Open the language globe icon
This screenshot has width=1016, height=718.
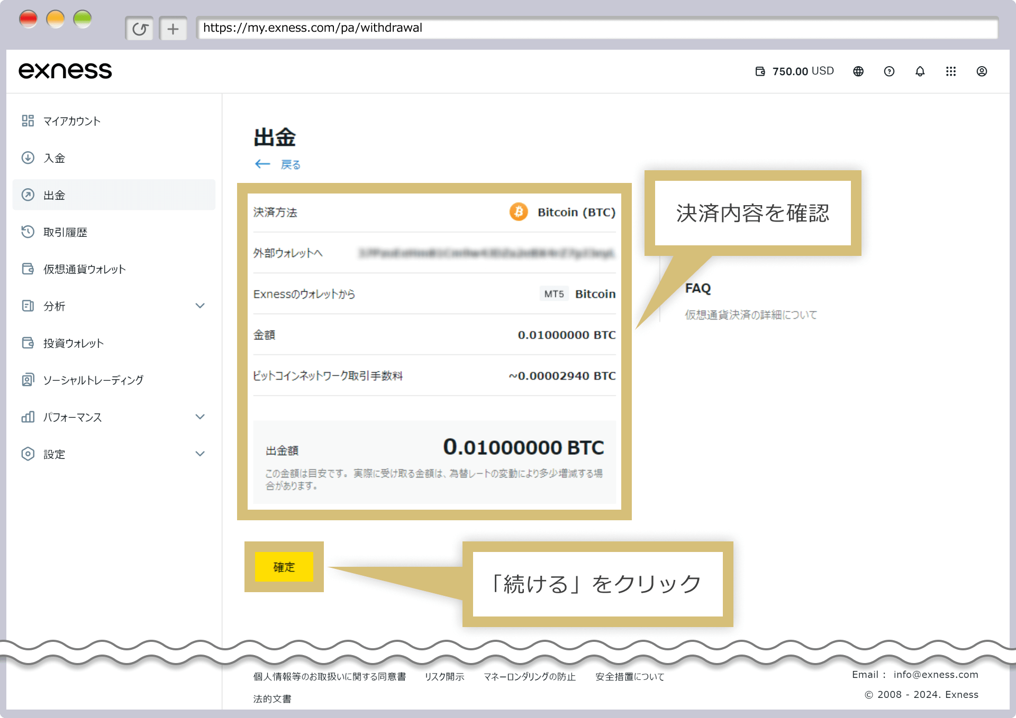coord(858,71)
